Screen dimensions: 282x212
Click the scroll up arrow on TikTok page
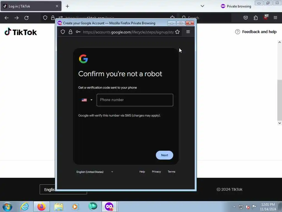coord(280,42)
